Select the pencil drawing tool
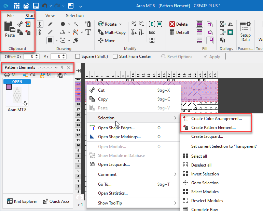The image size is (263, 211). click(50, 24)
